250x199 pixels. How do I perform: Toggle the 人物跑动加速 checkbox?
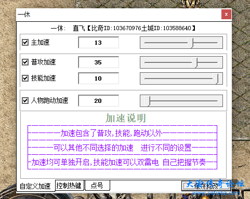pos(25,100)
